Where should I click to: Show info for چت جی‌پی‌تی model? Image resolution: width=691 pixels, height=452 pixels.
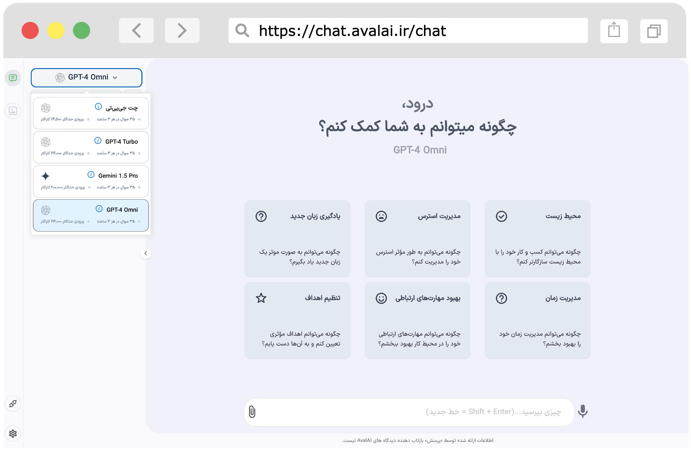(98, 106)
